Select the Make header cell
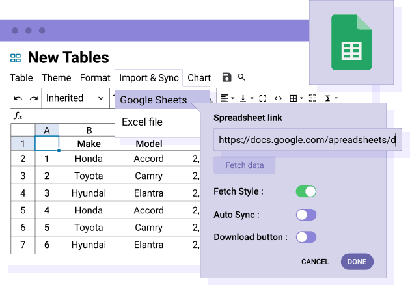Screen dimensions: 410x285 tap(89, 144)
